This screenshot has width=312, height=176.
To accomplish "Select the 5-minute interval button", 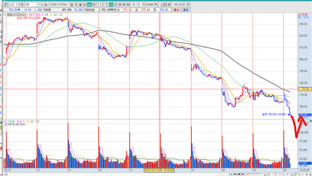I will coord(107,4).
